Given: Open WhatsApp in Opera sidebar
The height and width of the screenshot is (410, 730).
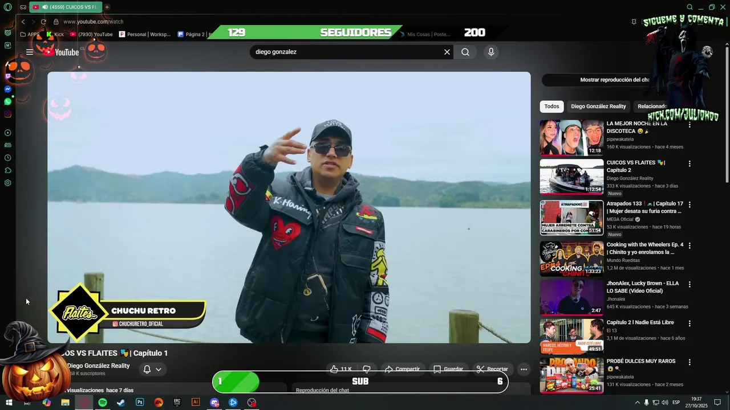Looking at the screenshot, I should pyautogui.click(x=7, y=101).
